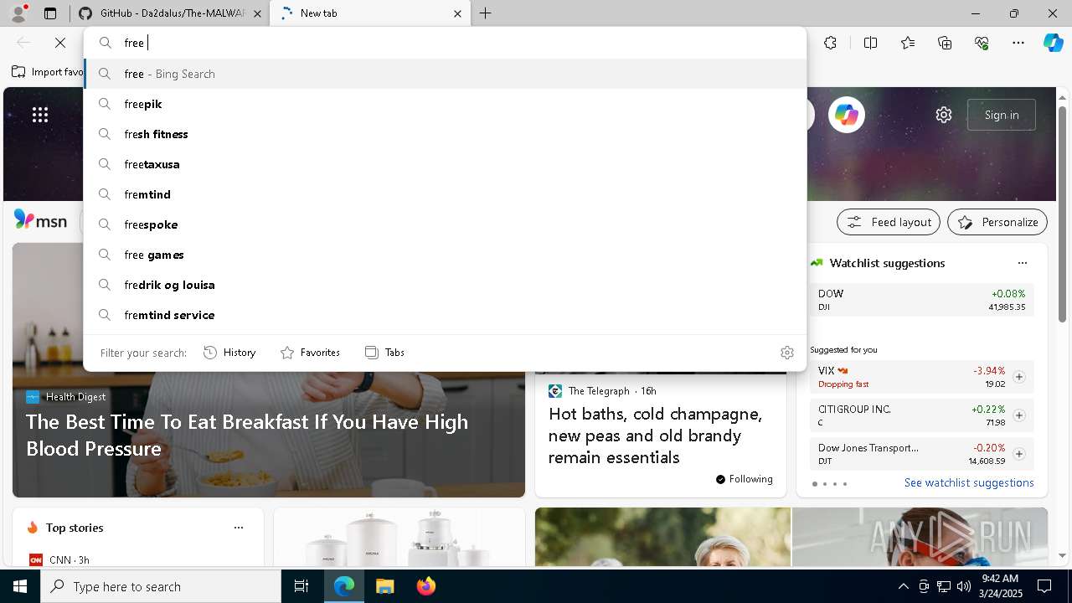The image size is (1072, 603).
Task: Click See watchlist suggestions link
Action: [969, 483]
